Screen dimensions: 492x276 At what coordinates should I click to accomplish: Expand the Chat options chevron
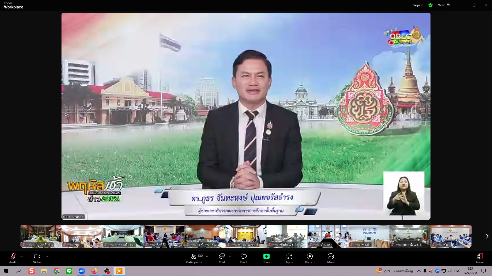[230, 256]
